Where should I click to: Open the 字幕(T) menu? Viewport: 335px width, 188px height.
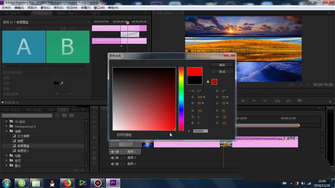[x=85, y=8]
